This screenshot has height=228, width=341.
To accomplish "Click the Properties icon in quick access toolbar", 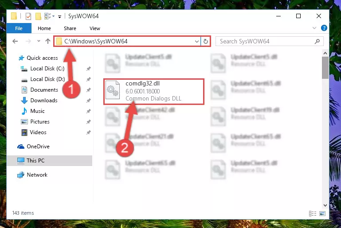I will coord(28,16).
